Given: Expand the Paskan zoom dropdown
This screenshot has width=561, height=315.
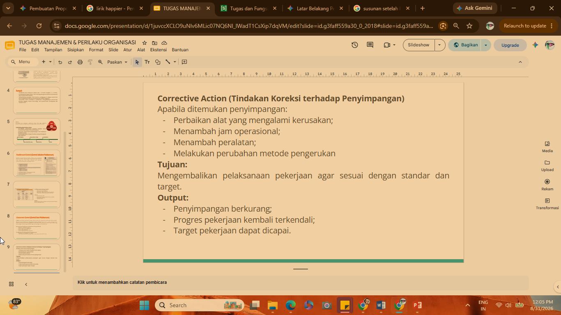Looking at the screenshot, I should (117, 62).
